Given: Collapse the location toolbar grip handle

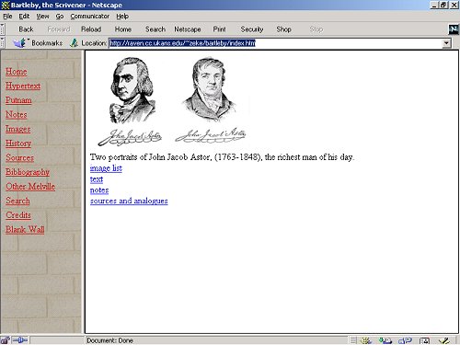Looking at the screenshot, I should (x=2, y=43).
